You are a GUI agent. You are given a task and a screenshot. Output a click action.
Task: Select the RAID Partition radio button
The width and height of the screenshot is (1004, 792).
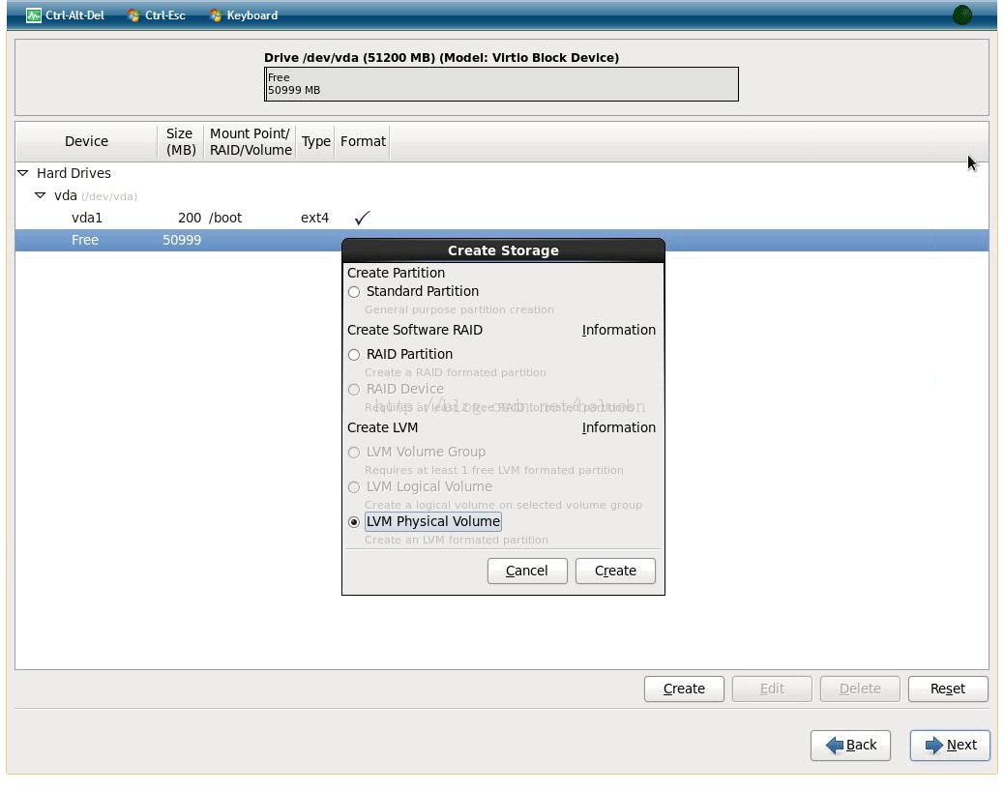click(353, 355)
